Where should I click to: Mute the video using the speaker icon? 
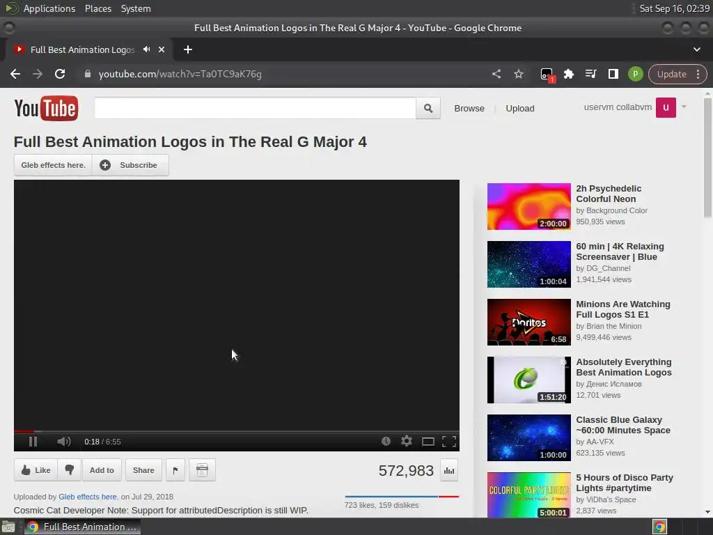(63, 441)
